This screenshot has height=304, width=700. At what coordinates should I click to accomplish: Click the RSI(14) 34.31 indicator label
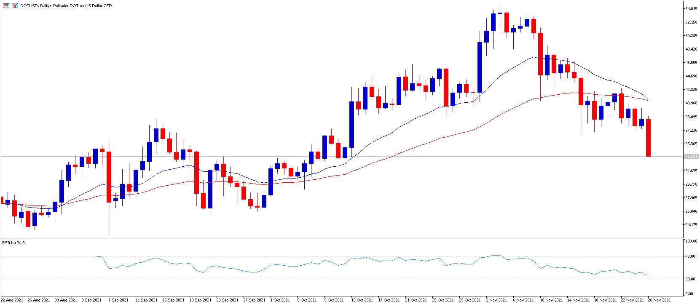[15, 243]
